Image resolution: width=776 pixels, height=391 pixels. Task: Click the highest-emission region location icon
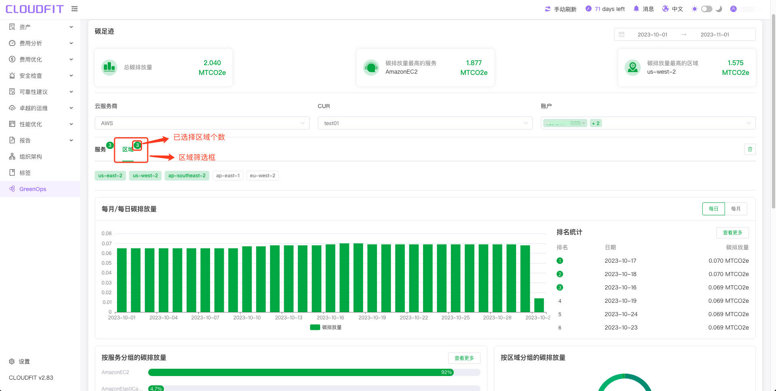(x=633, y=67)
